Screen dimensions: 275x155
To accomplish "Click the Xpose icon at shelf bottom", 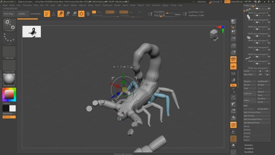I will (x=233, y=152).
